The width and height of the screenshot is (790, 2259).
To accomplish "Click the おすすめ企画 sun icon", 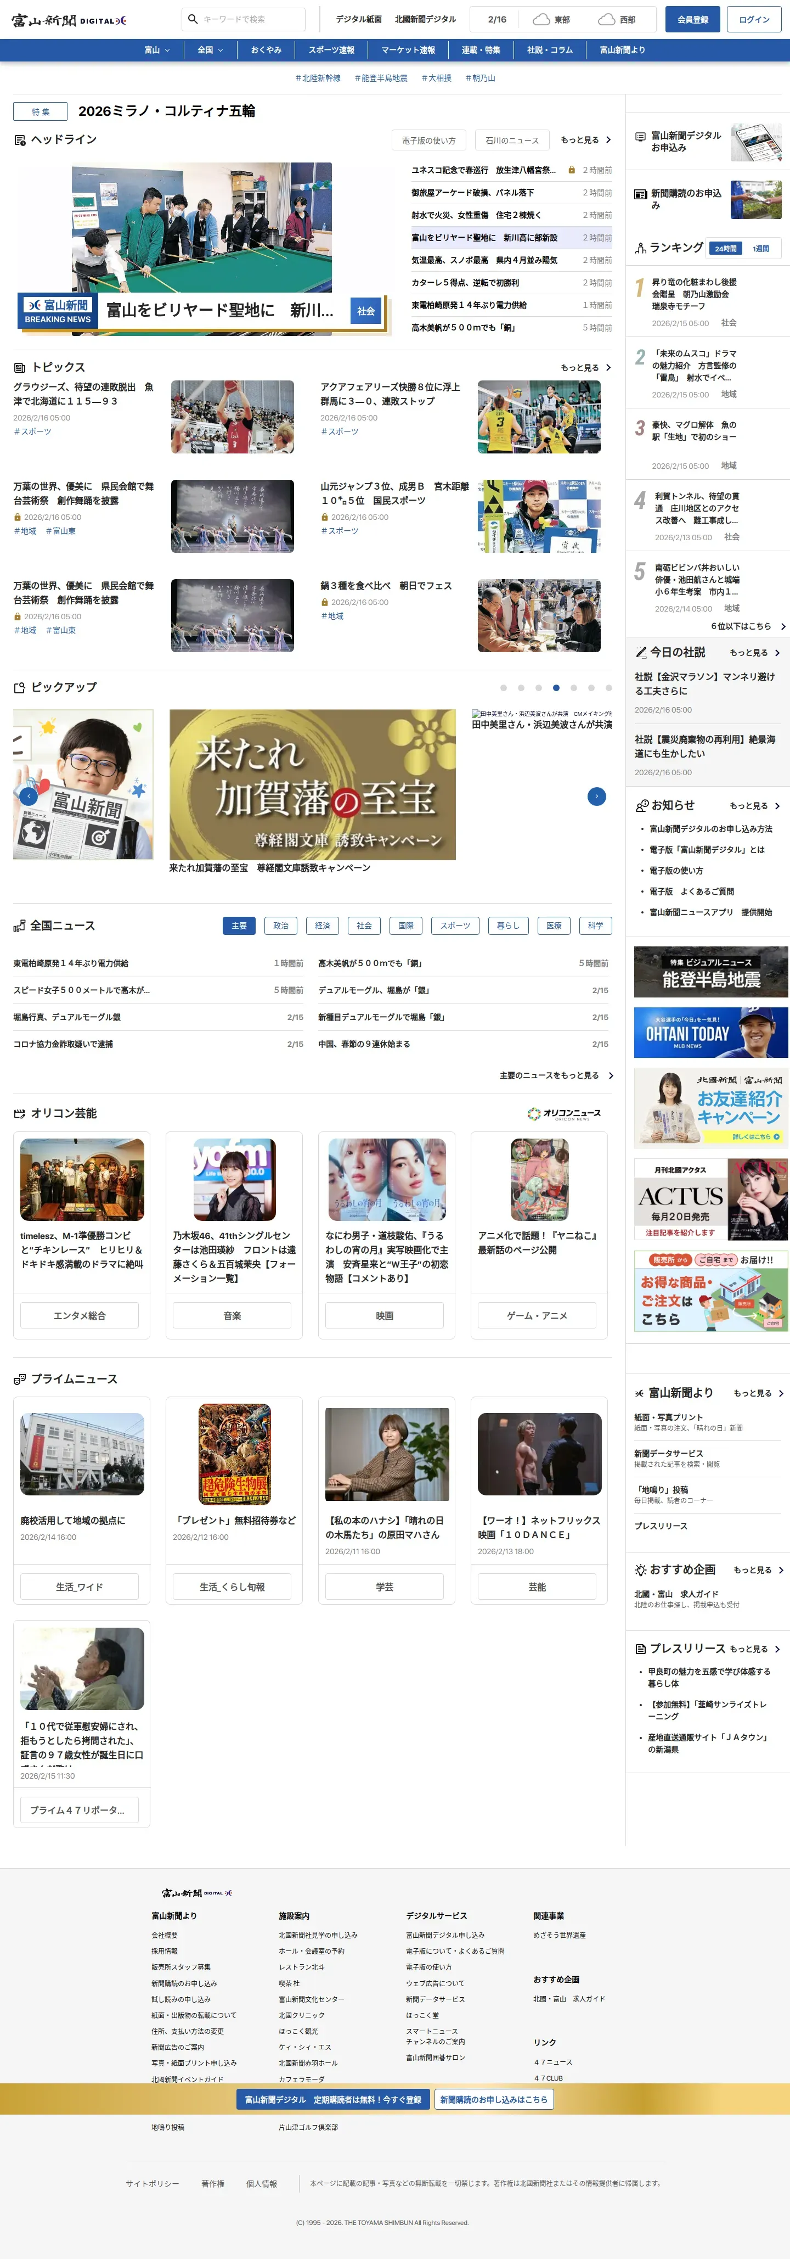I will (x=641, y=1569).
